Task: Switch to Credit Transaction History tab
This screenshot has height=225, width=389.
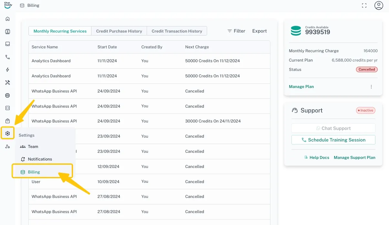Action: pos(177,31)
